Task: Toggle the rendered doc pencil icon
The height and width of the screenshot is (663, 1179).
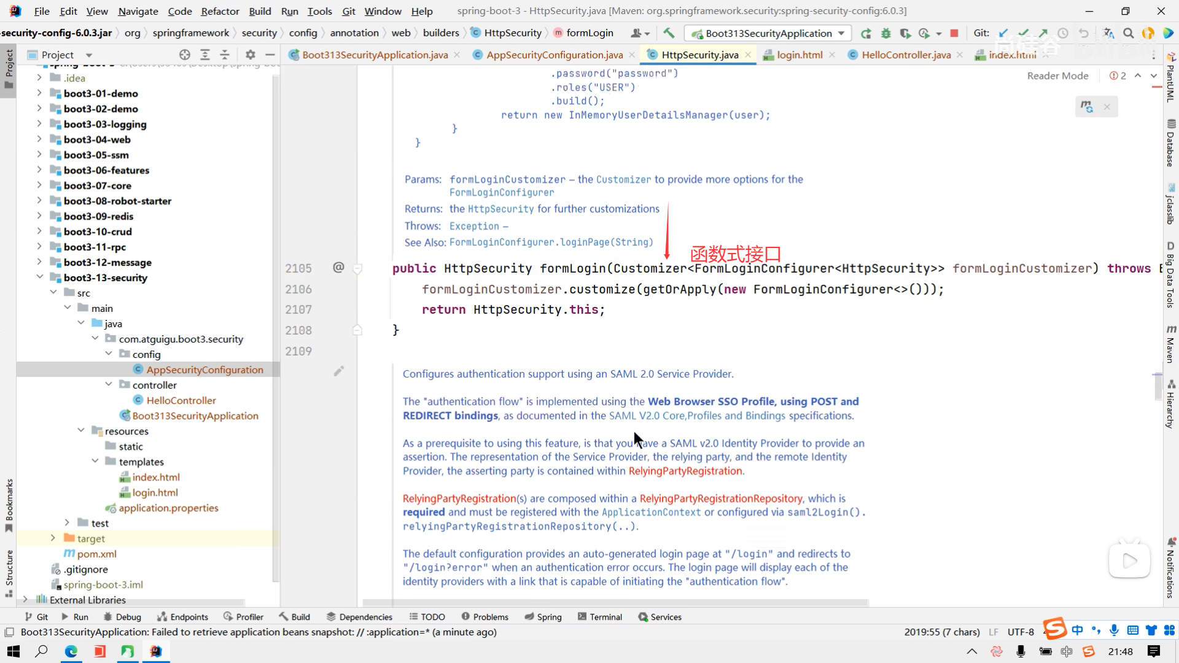Action: click(x=338, y=371)
